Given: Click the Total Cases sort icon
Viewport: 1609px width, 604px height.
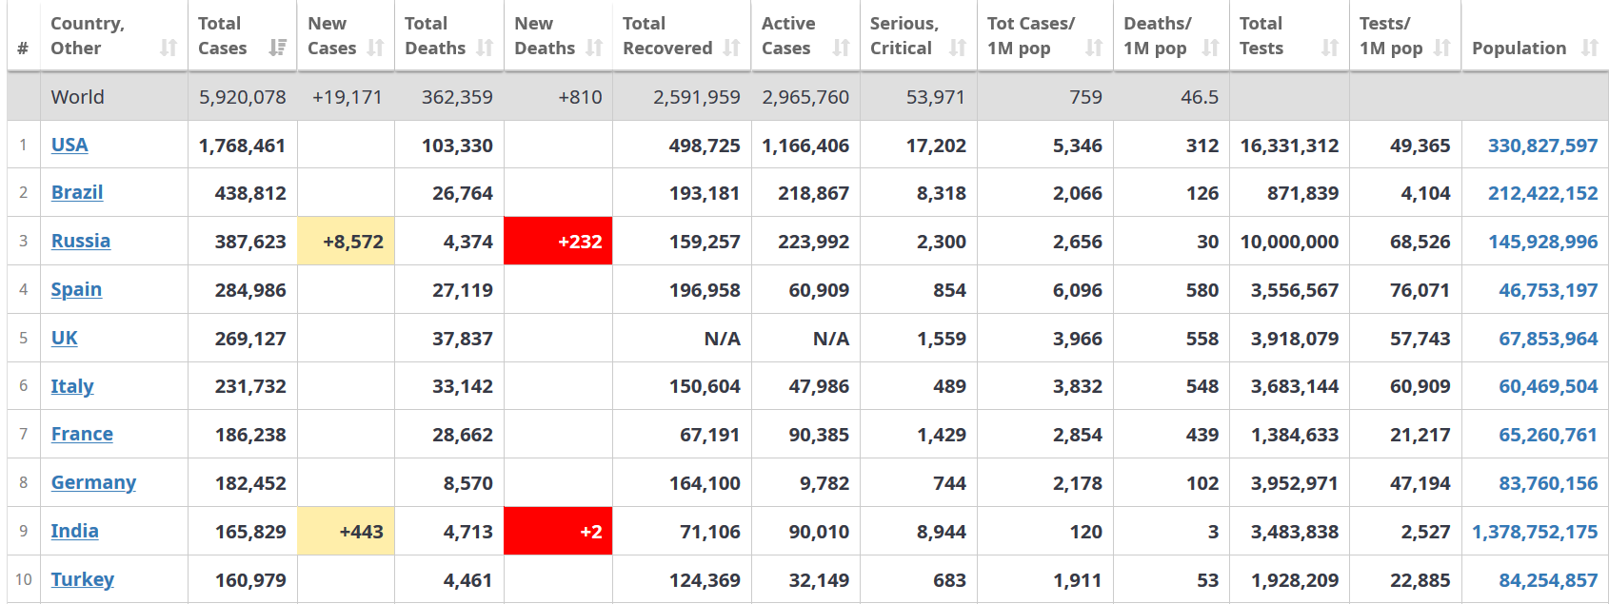Looking at the screenshot, I should [x=278, y=48].
